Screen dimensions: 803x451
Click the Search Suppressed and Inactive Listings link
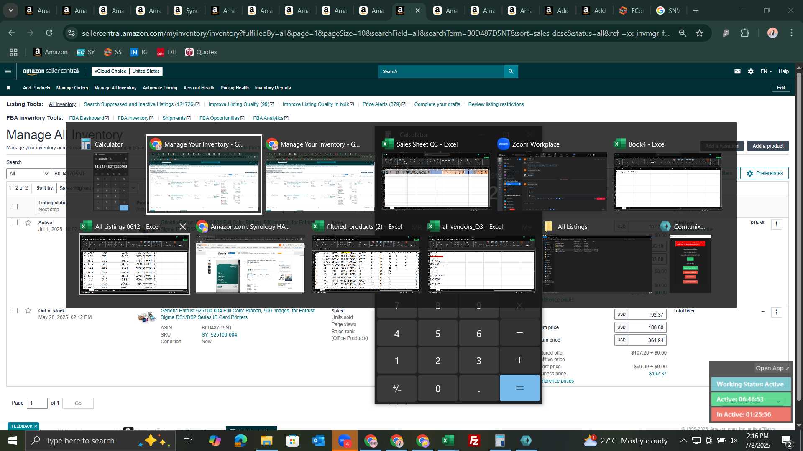click(x=142, y=104)
